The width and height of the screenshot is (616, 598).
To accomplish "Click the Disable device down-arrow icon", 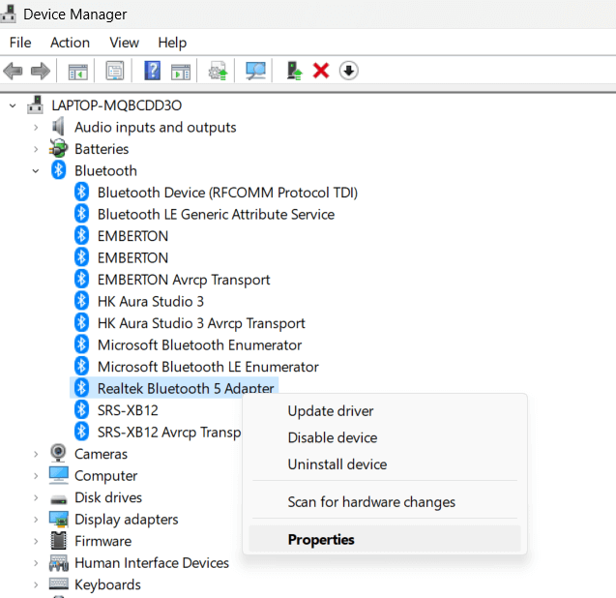I will pos(348,72).
